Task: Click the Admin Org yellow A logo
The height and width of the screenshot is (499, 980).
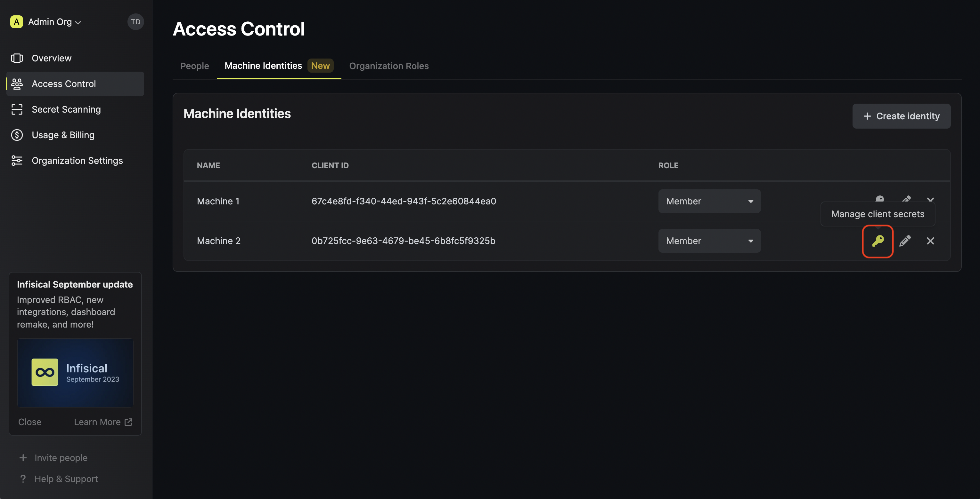Action: (x=16, y=22)
